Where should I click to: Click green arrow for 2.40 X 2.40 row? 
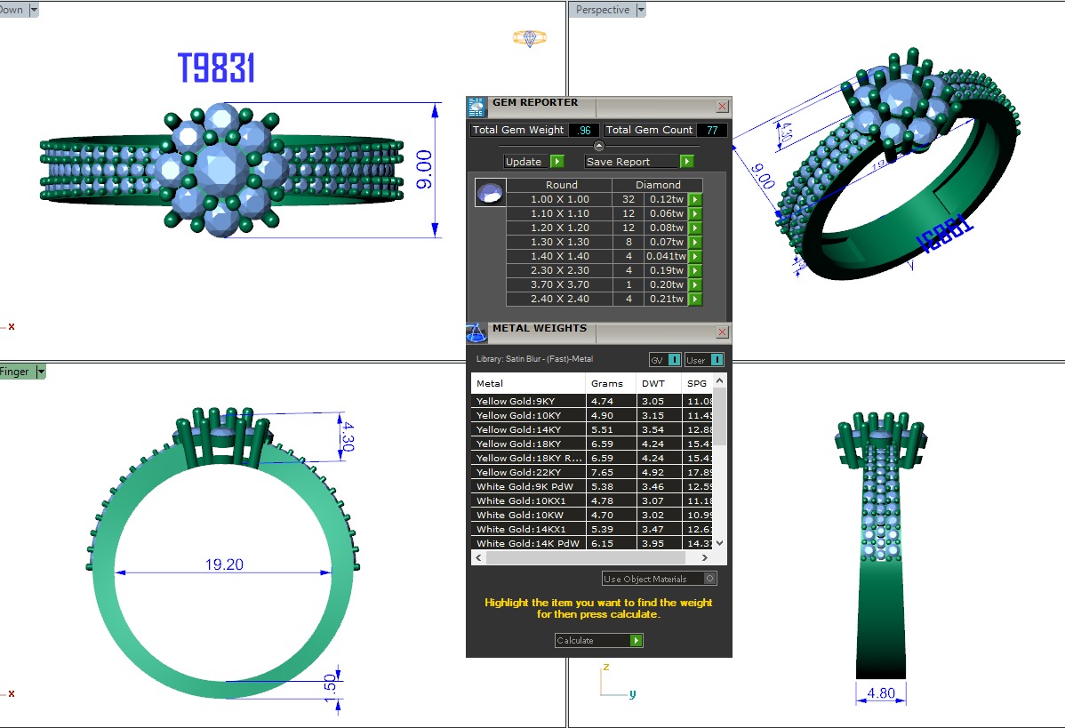click(x=695, y=300)
